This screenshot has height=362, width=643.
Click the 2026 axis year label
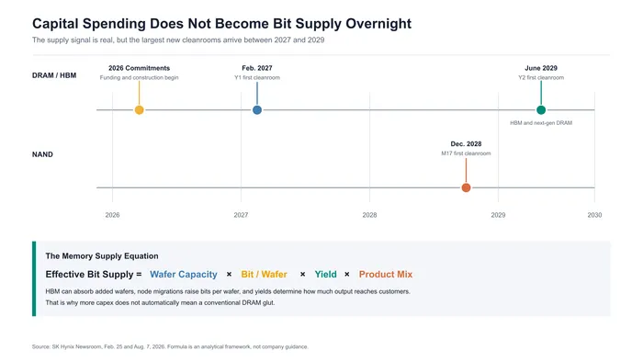pos(112,215)
